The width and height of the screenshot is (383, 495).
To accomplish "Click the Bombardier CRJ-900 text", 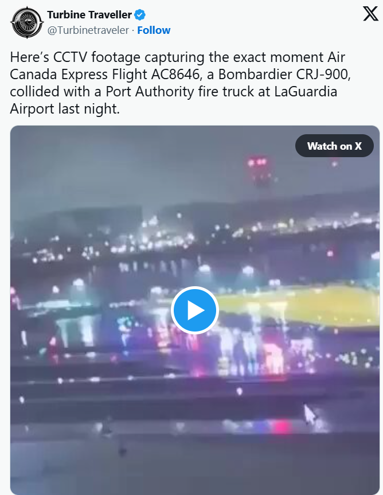I will [284, 75].
